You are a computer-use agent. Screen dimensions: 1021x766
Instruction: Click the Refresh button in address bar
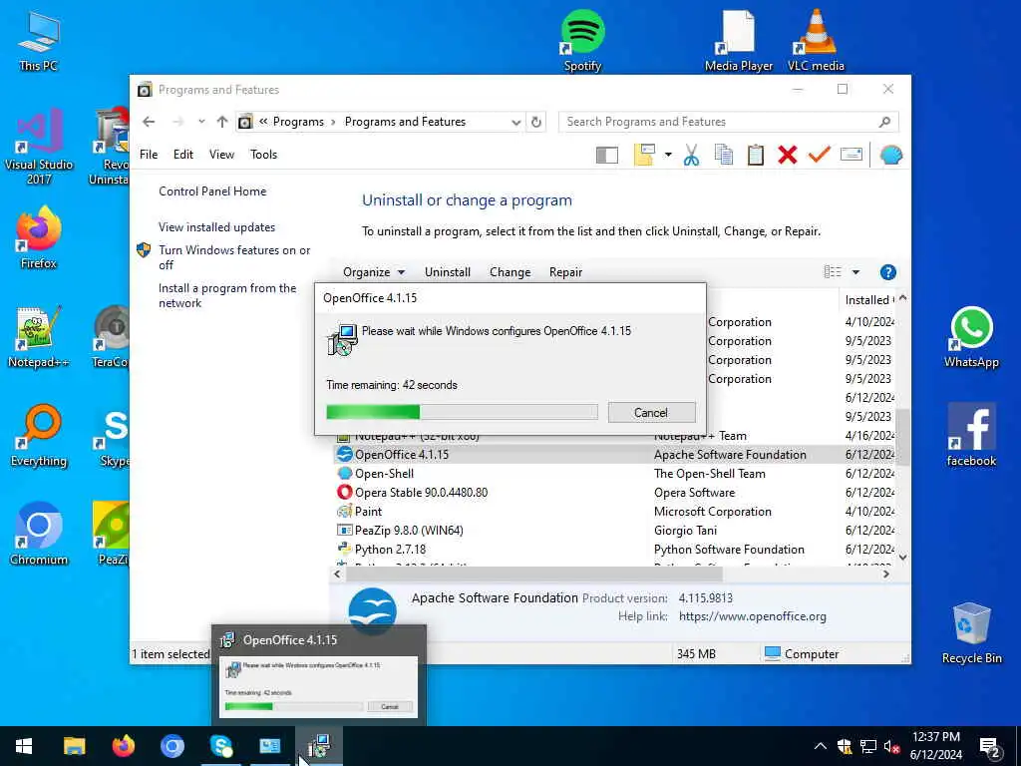tap(535, 122)
